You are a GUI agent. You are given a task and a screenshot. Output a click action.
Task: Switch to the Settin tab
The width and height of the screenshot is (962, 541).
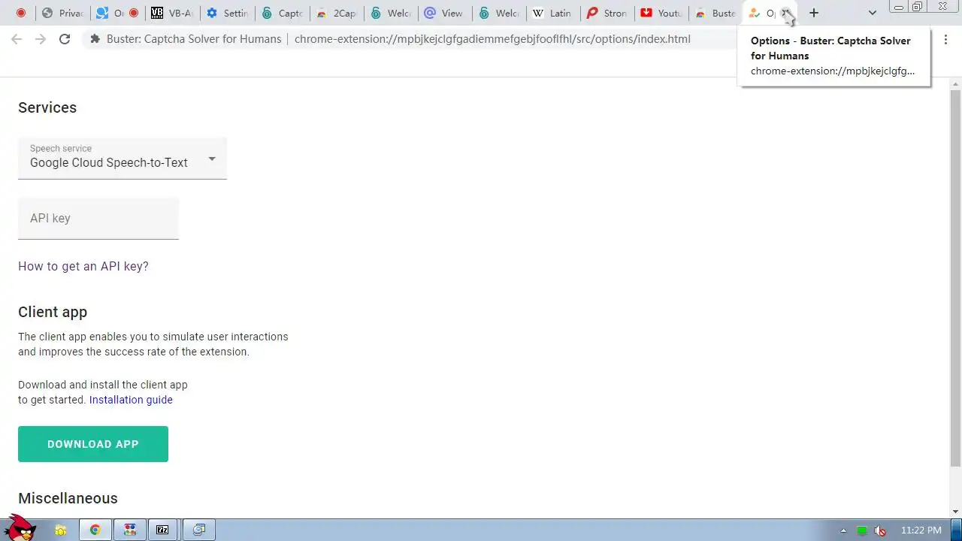[x=227, y=13]
